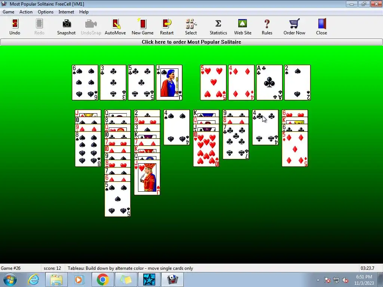This screenshot has width=383, height=287.
Task: Click the Close door icon in toolbar
Action: (x=321, y=27)
